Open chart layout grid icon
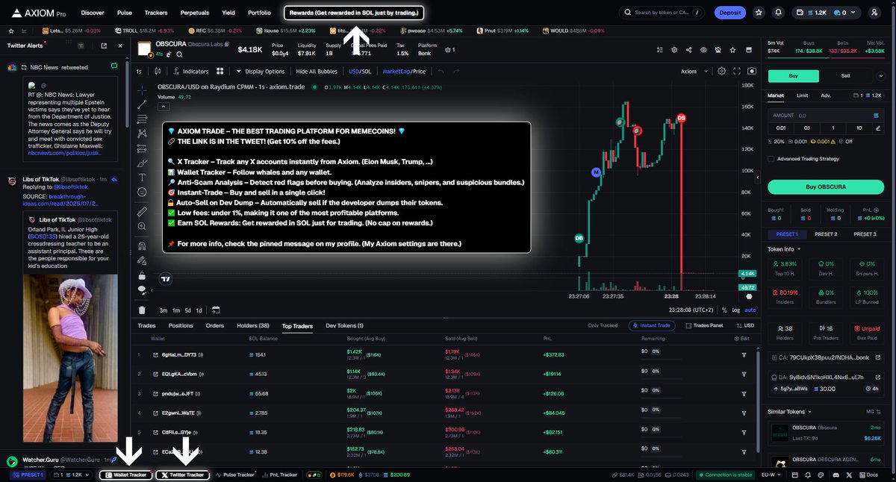 point(220,71)
